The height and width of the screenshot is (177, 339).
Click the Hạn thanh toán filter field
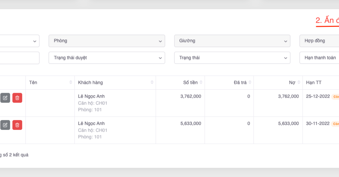coord(319,58)
